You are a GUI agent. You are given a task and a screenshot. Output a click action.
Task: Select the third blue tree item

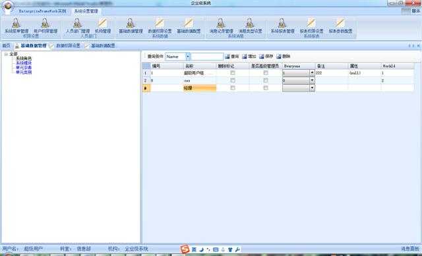[24, 68]
